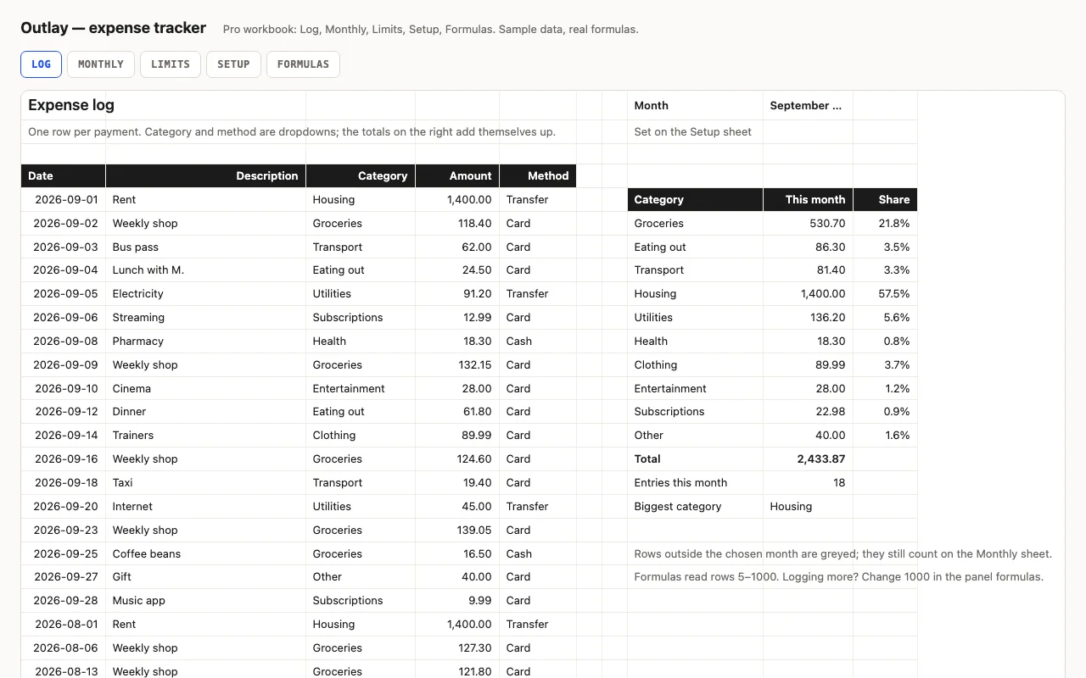This screenshot has width=1086, height=678.
Task: Select the entries count 18
Action: coord(809,483)
